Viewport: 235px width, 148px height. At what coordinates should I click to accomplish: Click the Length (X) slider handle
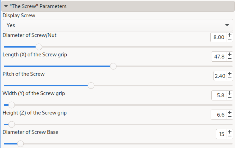tap(113, 66)
